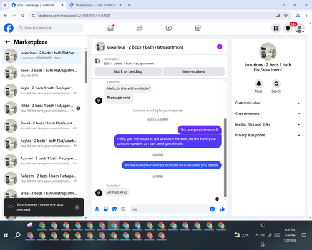Open the David conversation

point(42,126)
